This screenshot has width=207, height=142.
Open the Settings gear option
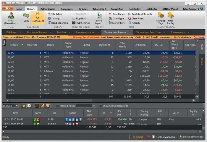(54, 19)
